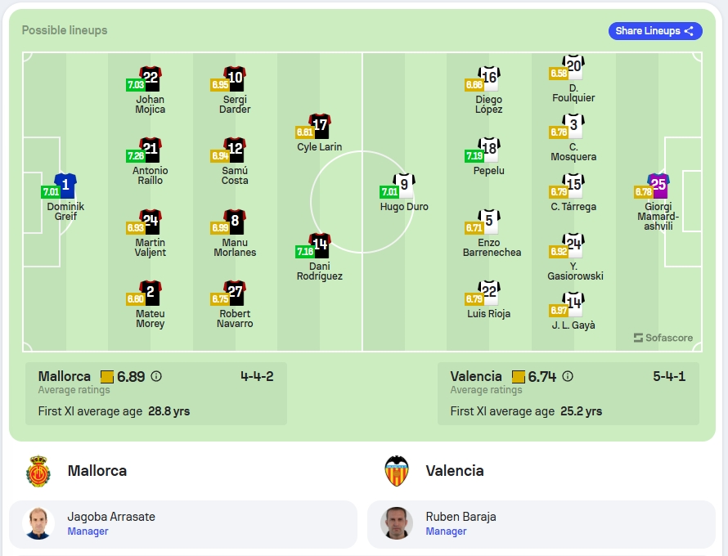The image size is (728, 556).
Task: Click Hugo Duro's number 9 shirt
Action: tap(404, 186)
